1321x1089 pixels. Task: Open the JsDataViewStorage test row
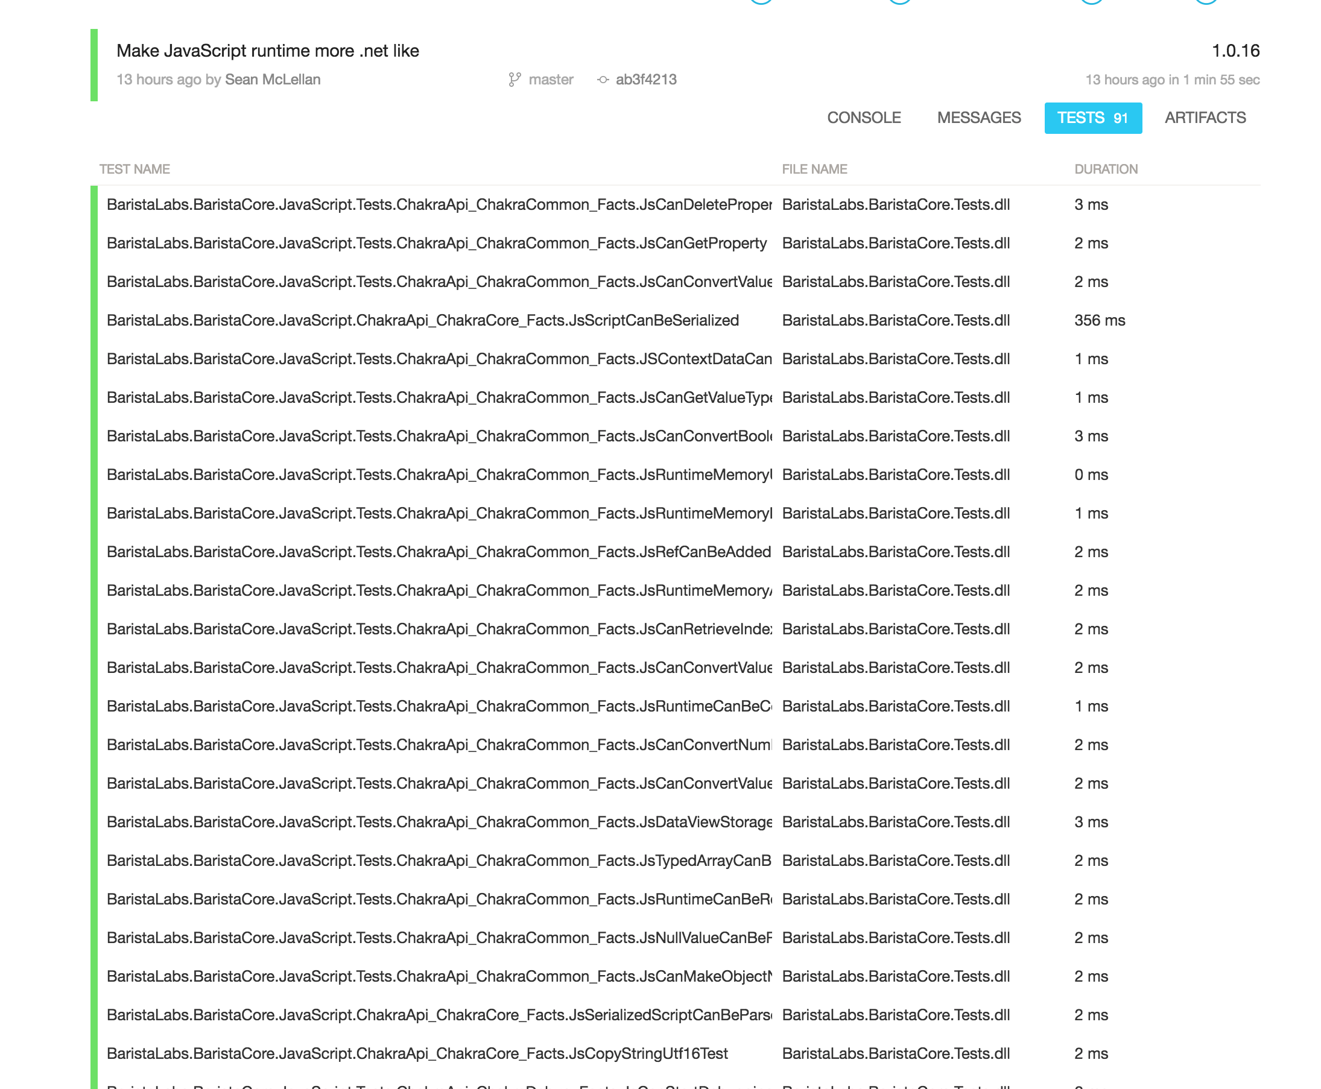coord(674,822)
